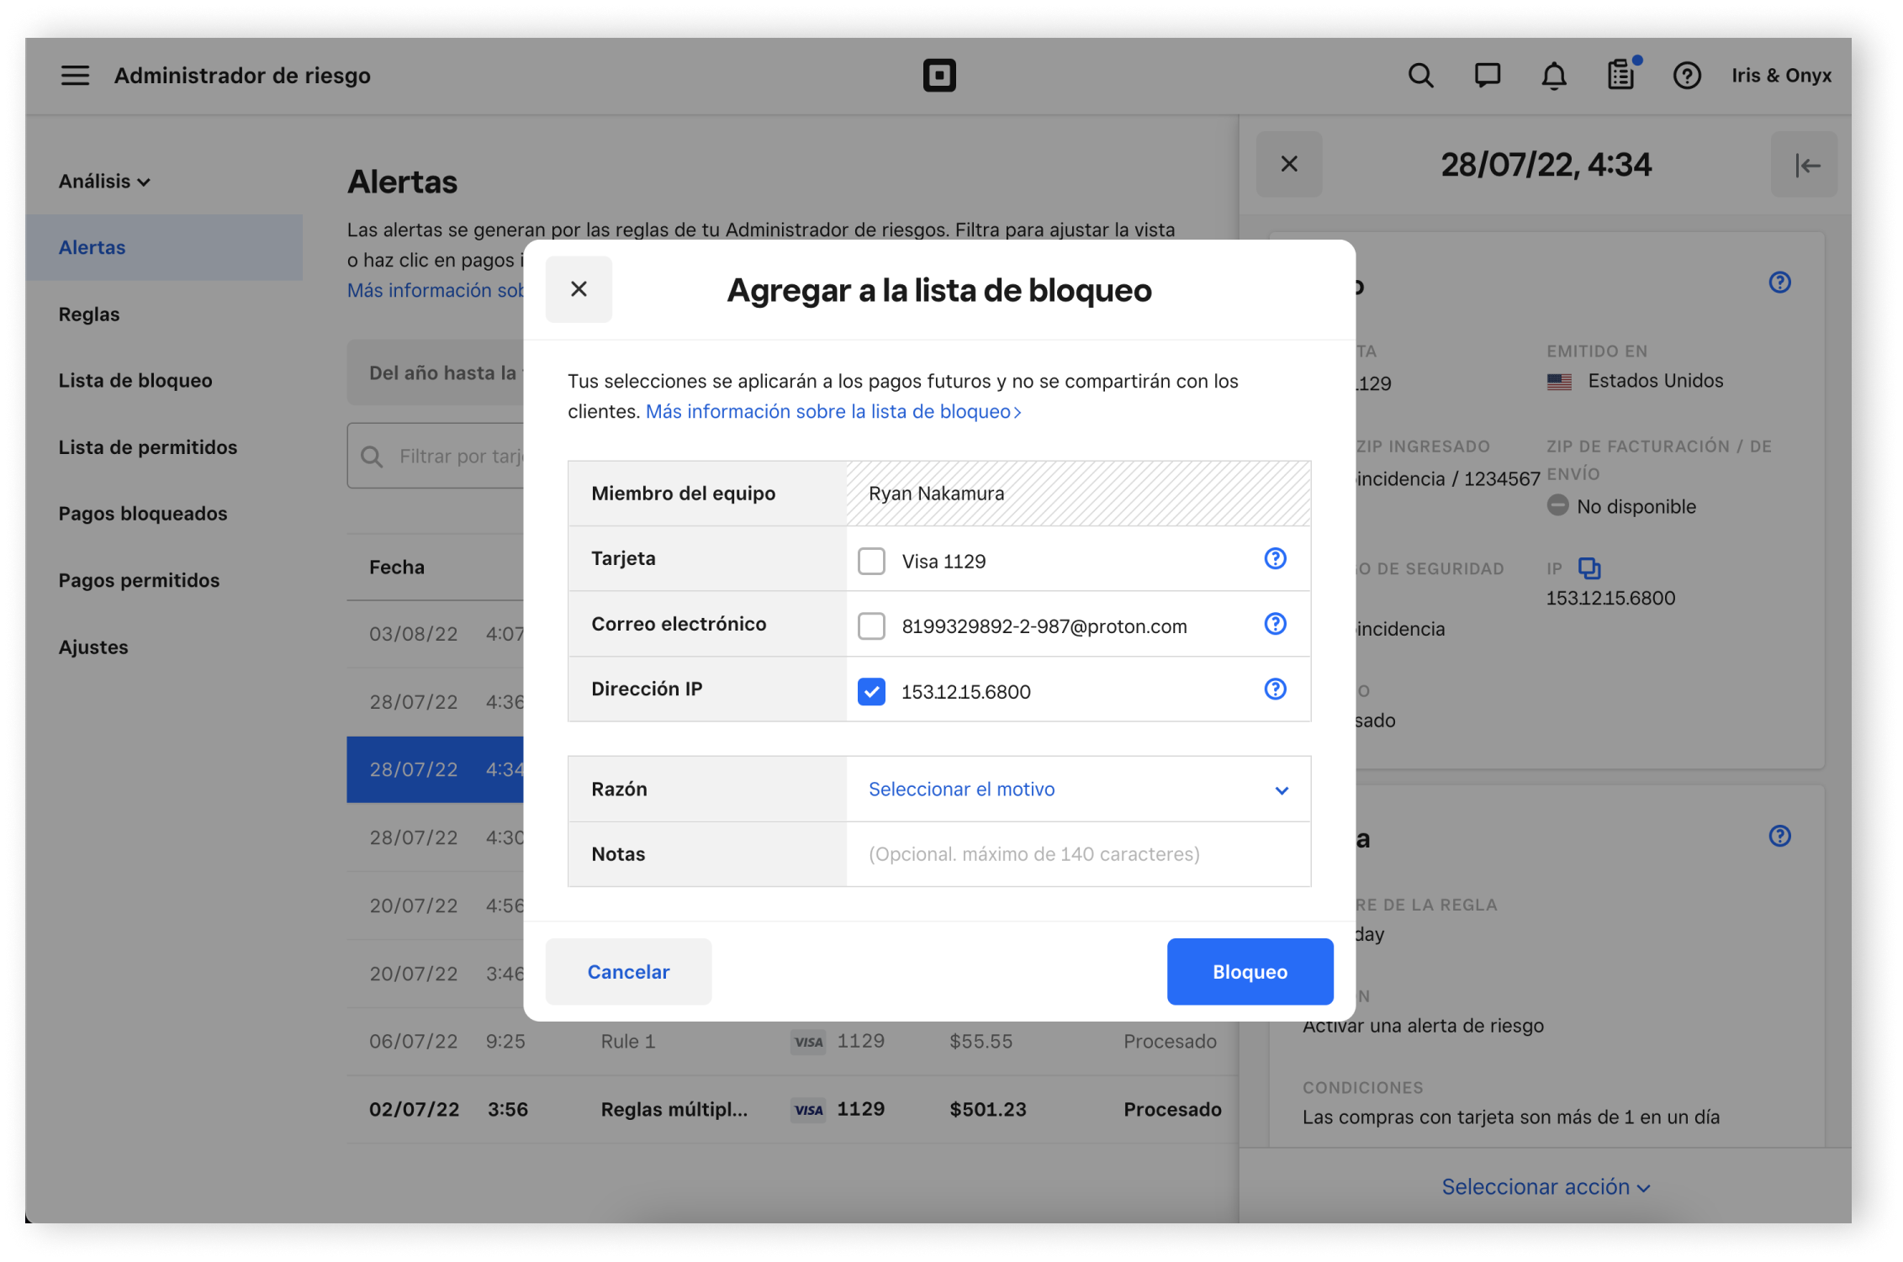This screenshot has width=1903, height=1262.
Task: Check the Visa 1129 card checkbox
Action: point(871,561)
